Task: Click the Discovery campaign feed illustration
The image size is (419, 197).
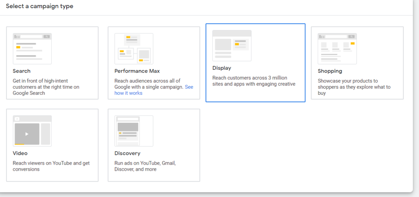Action: click(134, 131)
